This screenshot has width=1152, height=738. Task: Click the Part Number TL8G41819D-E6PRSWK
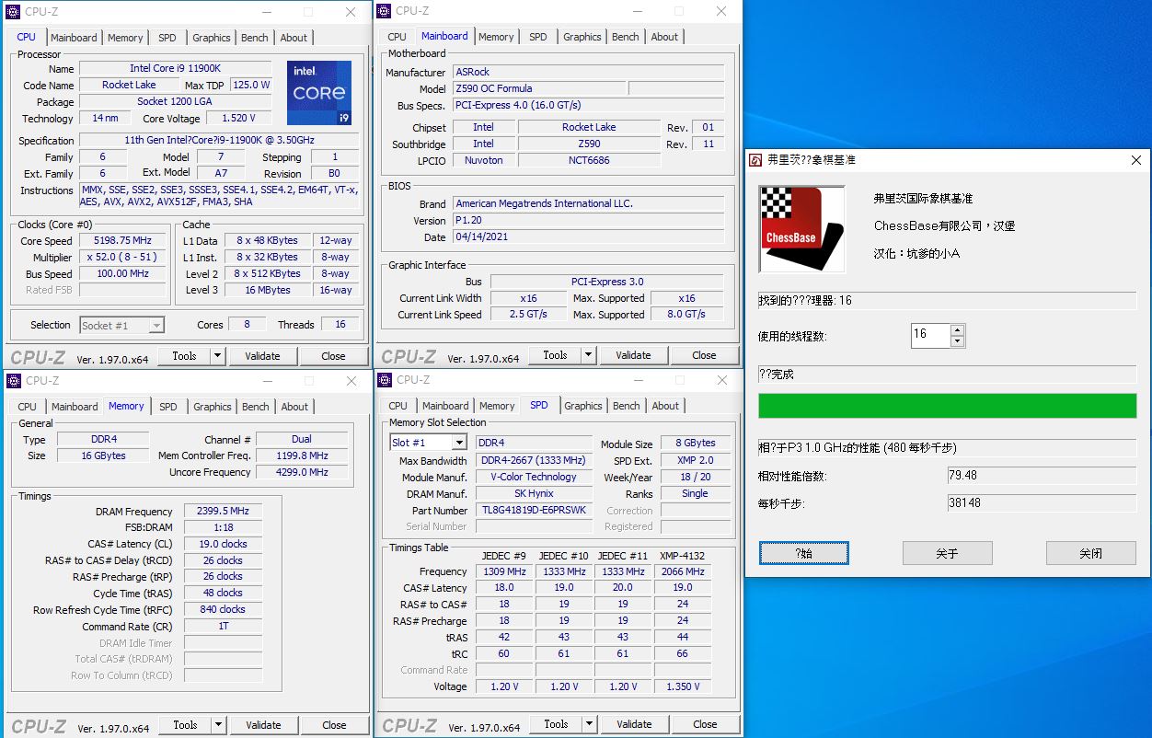point(534,511)
